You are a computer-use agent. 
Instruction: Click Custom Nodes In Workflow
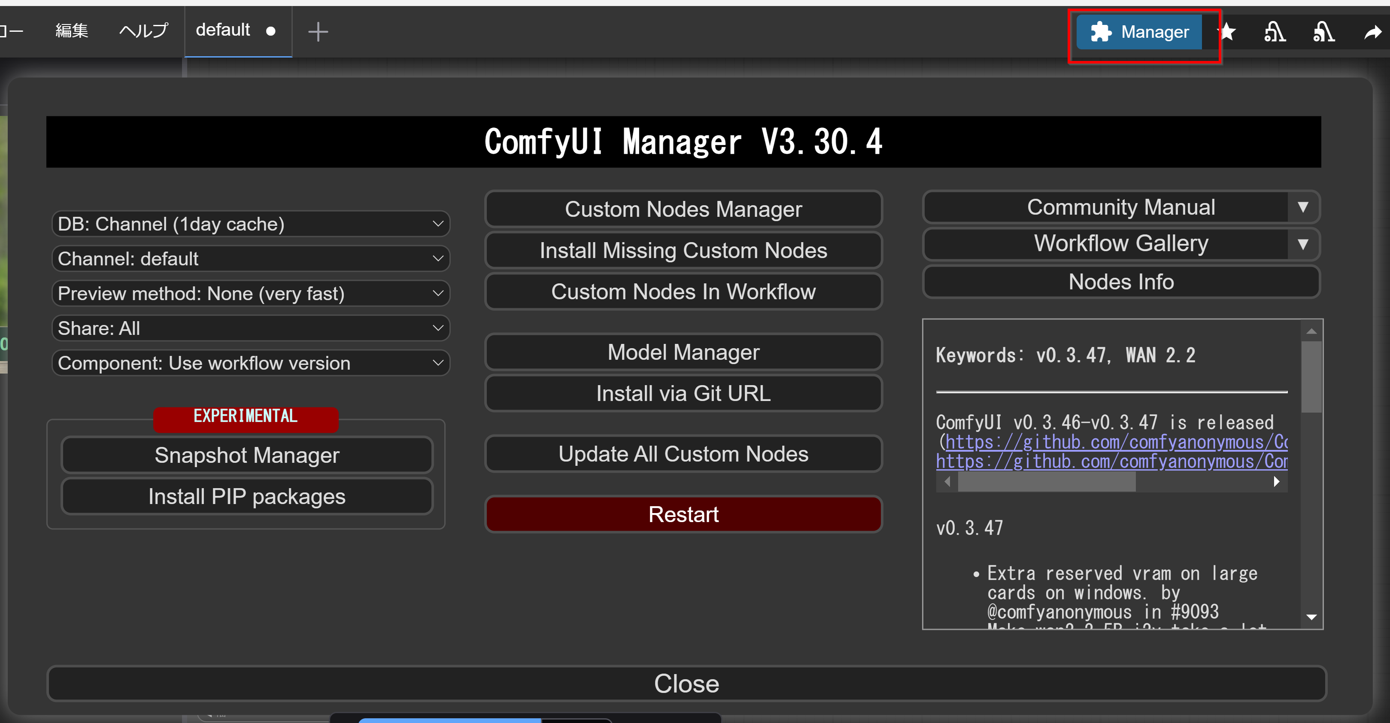pos(683,292)
